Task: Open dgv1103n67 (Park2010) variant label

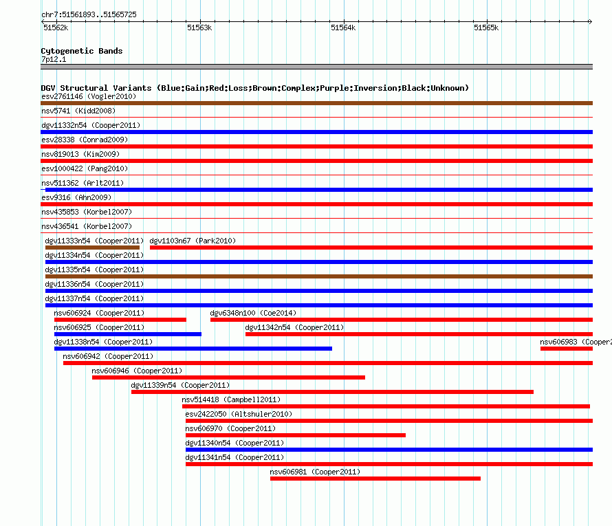Action: coord(193,241)
